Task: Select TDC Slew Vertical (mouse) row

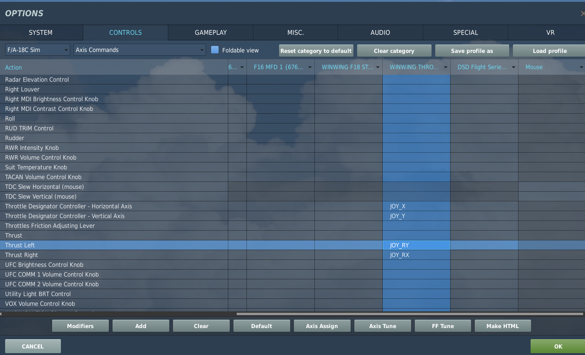Action: (x=292, y=196)
